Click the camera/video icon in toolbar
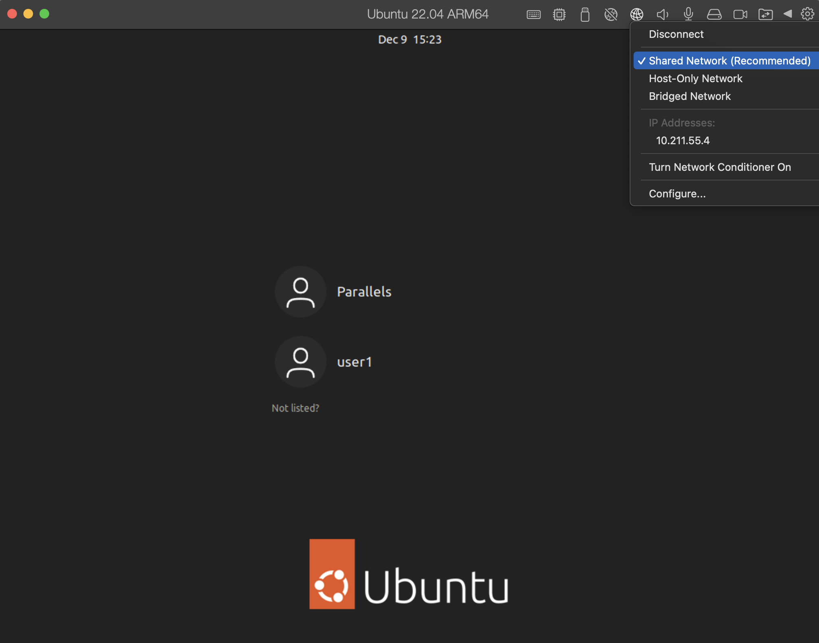The height and width of the screenshot is (643, 819). [x=742, y=15]
